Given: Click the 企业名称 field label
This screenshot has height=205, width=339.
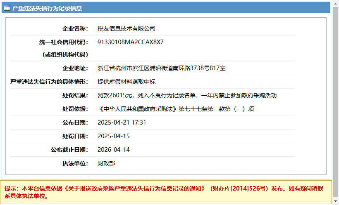Looking at the screenshot, I should point(75,28).
